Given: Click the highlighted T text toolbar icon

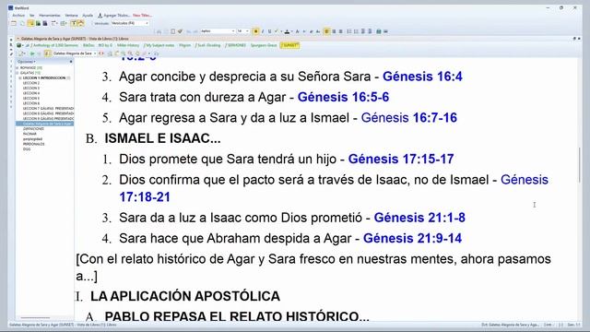Looking at the screenshot, I should (x=74, y=23).
